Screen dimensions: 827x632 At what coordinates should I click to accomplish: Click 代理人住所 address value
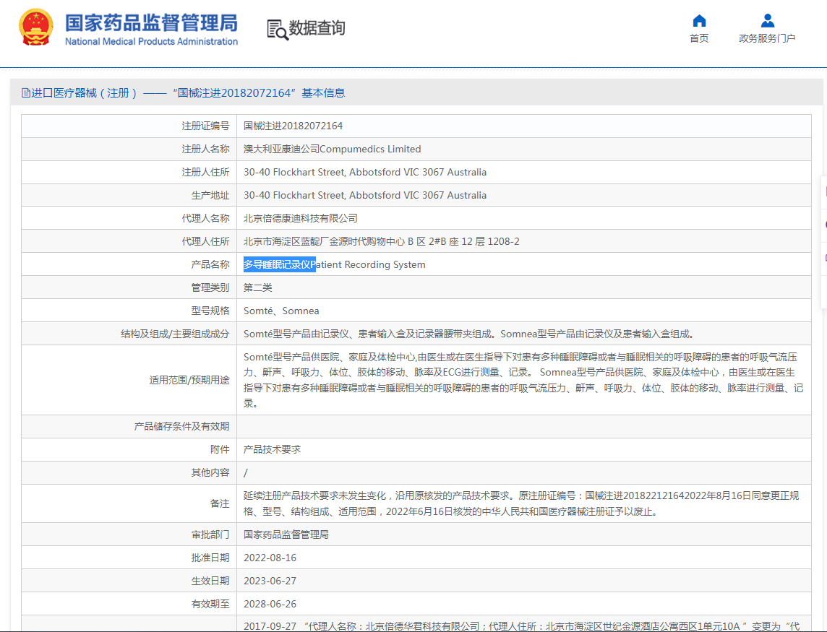381,241
